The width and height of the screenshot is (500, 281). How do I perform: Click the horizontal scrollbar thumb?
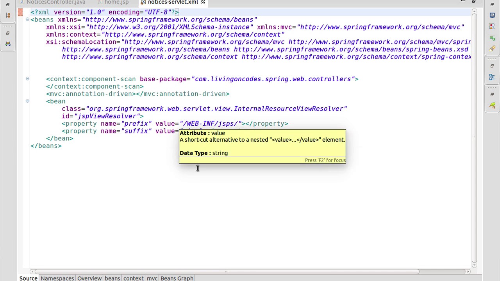tap(227, 271)
